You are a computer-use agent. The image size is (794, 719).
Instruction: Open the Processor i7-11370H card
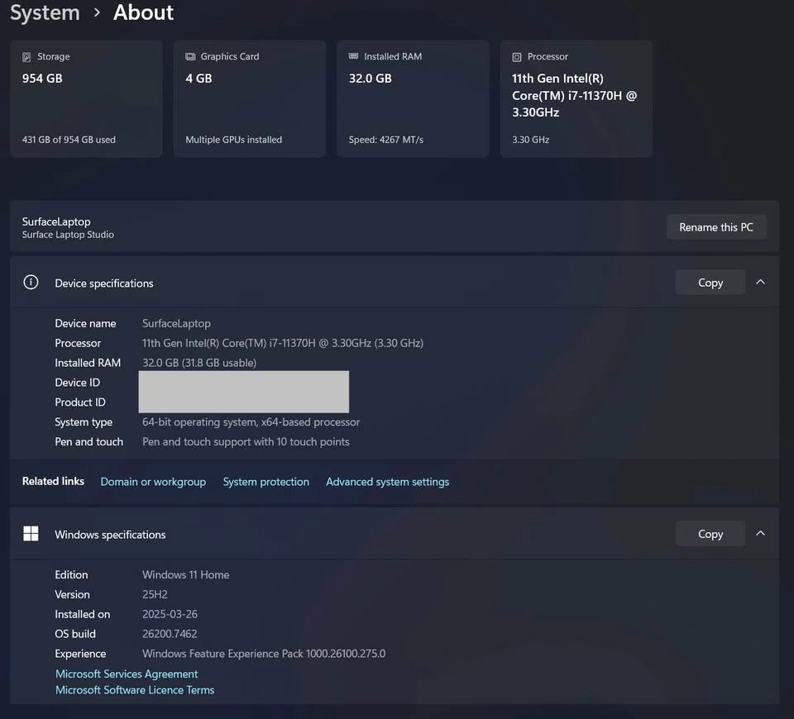click(576, 98)
